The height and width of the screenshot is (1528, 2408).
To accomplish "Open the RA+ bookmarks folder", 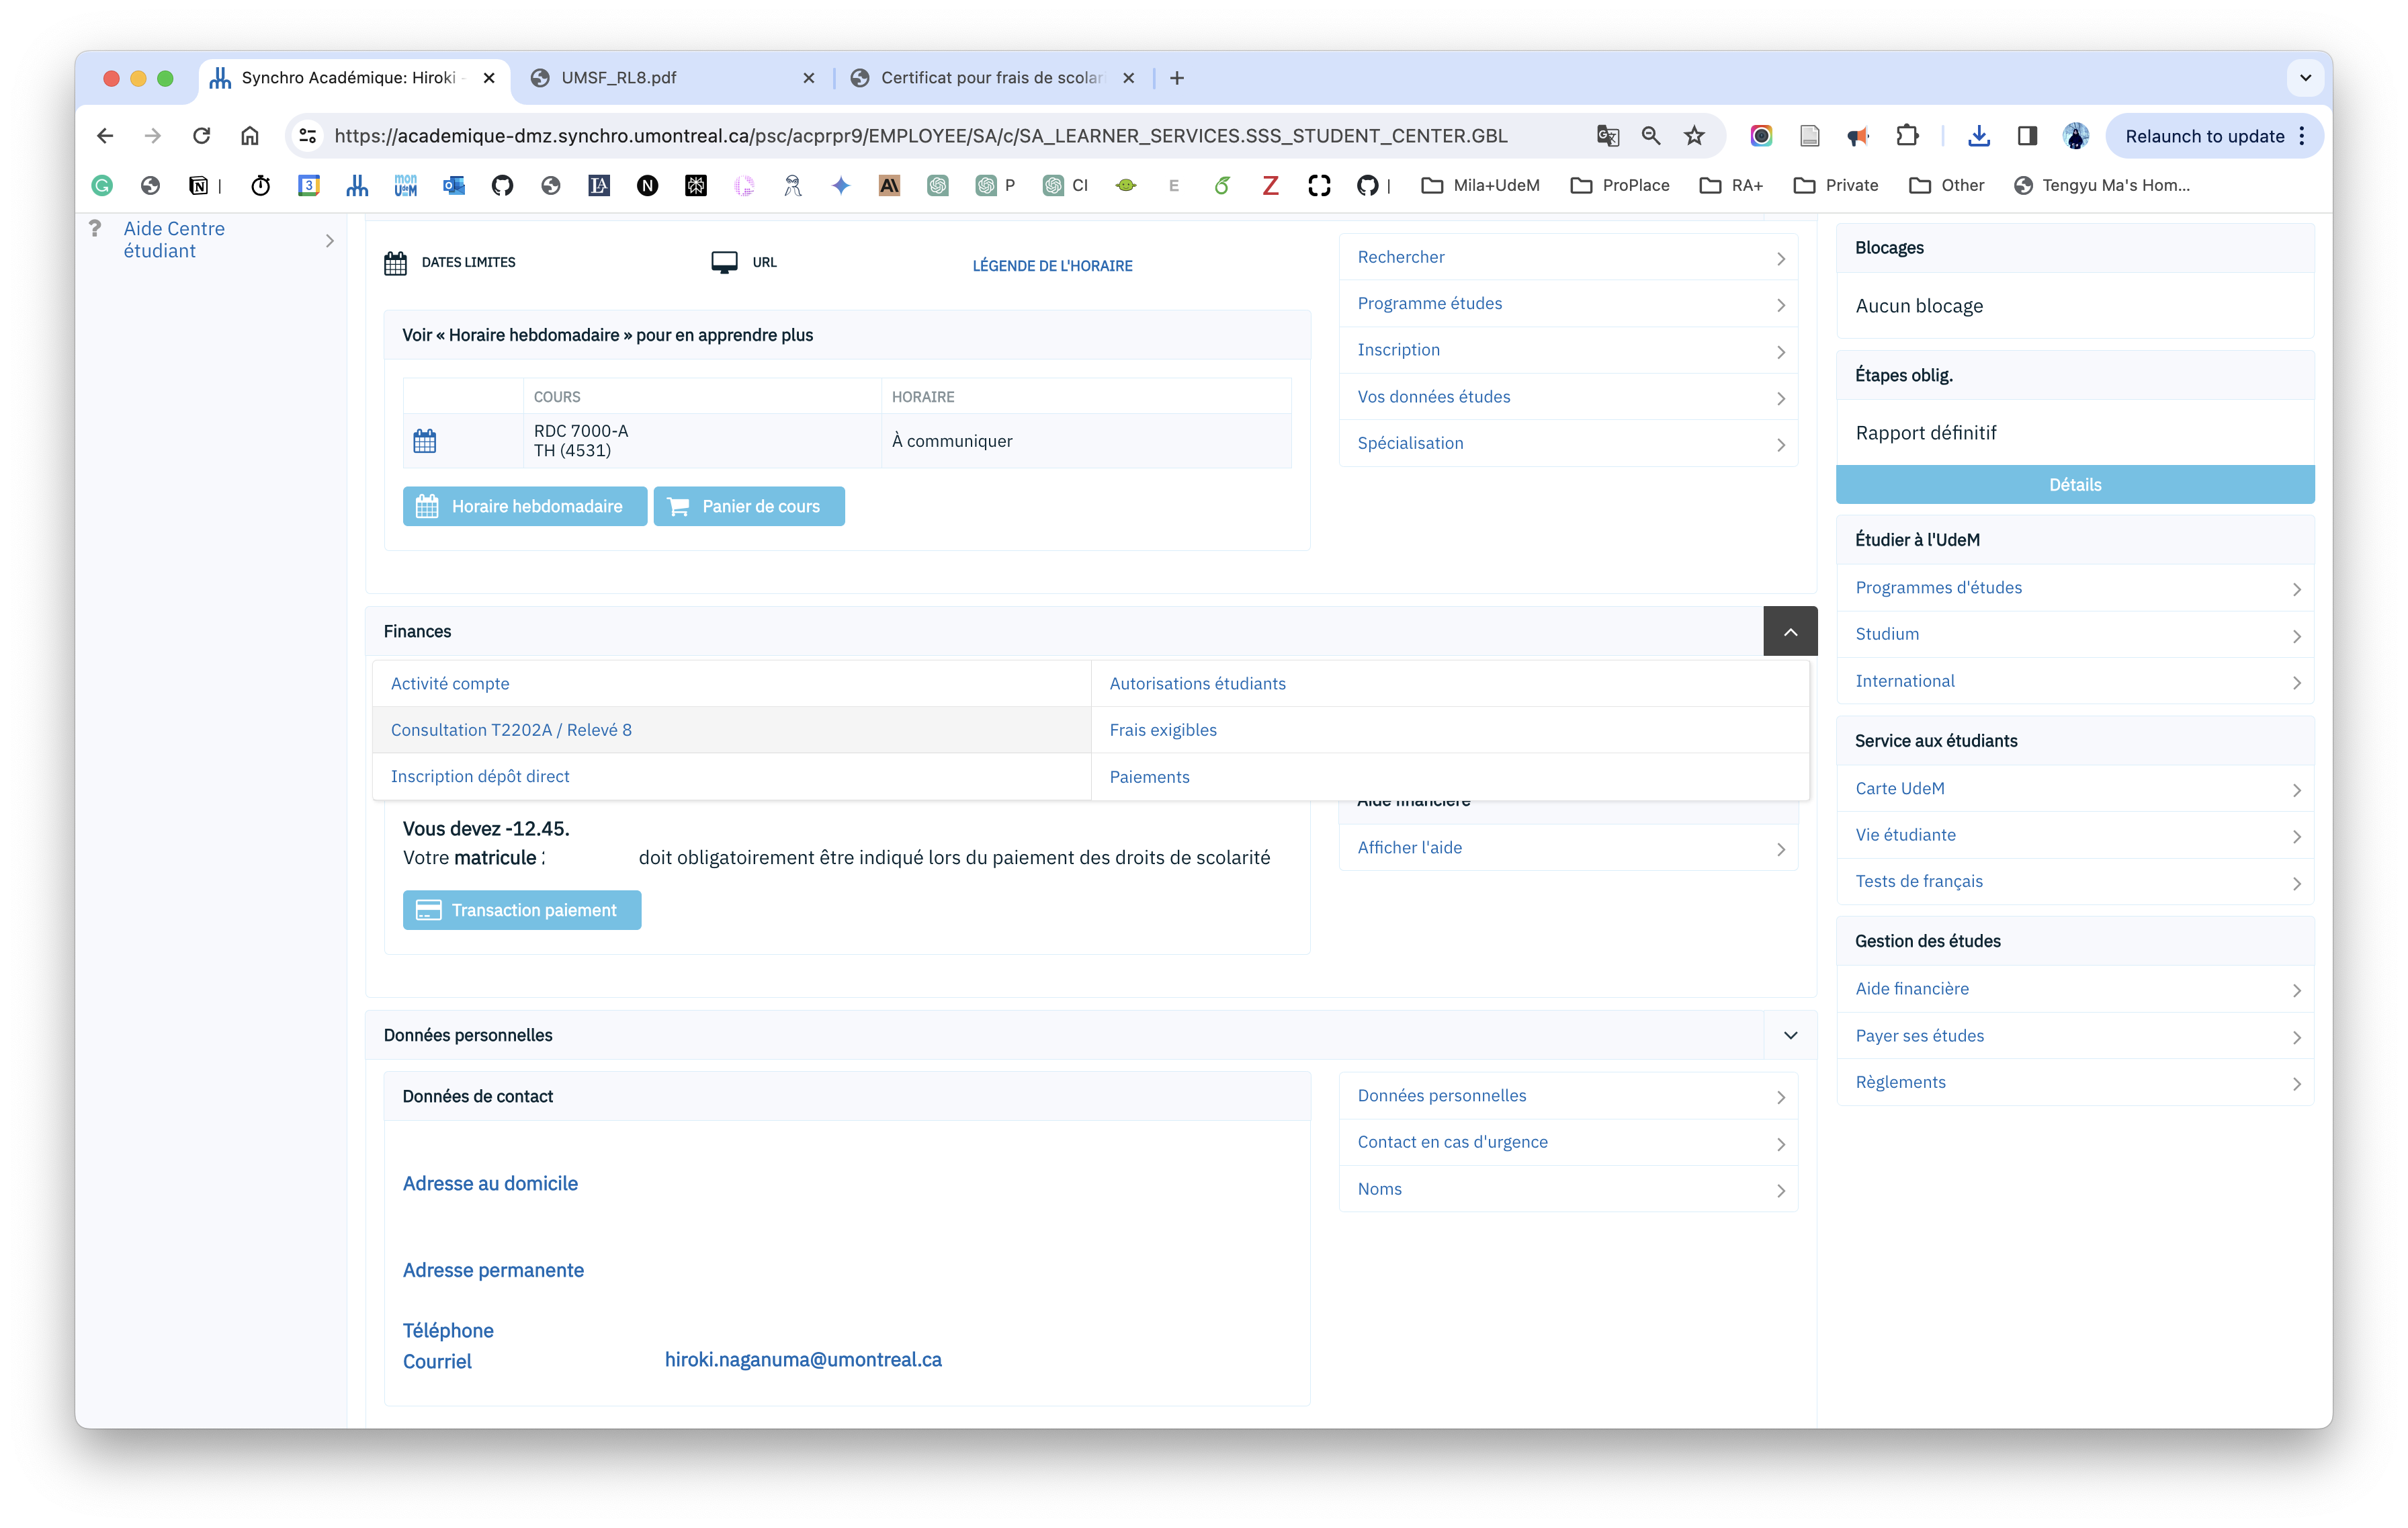I will [x=1731, y=185].
